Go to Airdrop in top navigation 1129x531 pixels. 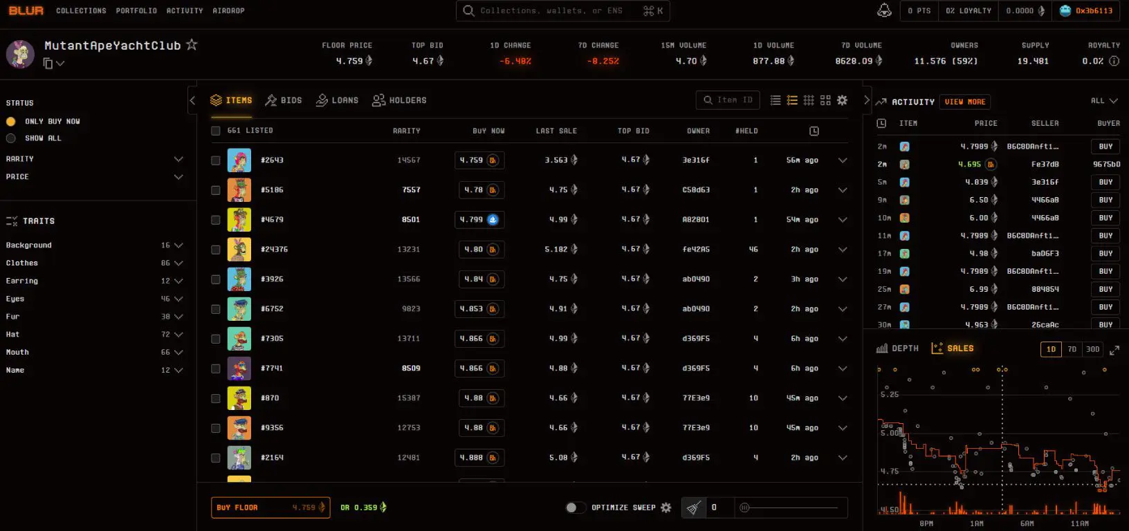click(228, 11)
